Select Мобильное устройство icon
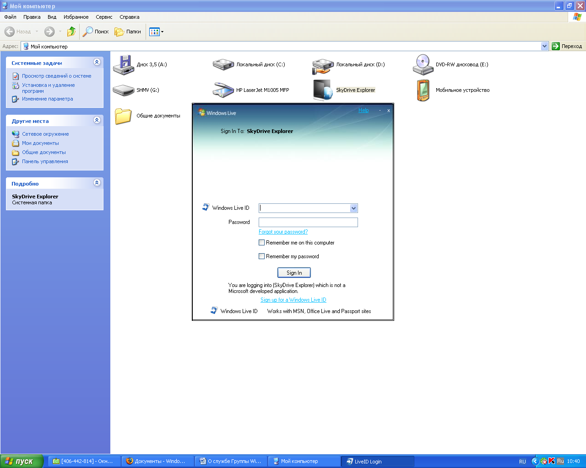Image resolution: width=586 pixels, height=468 pixels. click(x=423, y=90)
